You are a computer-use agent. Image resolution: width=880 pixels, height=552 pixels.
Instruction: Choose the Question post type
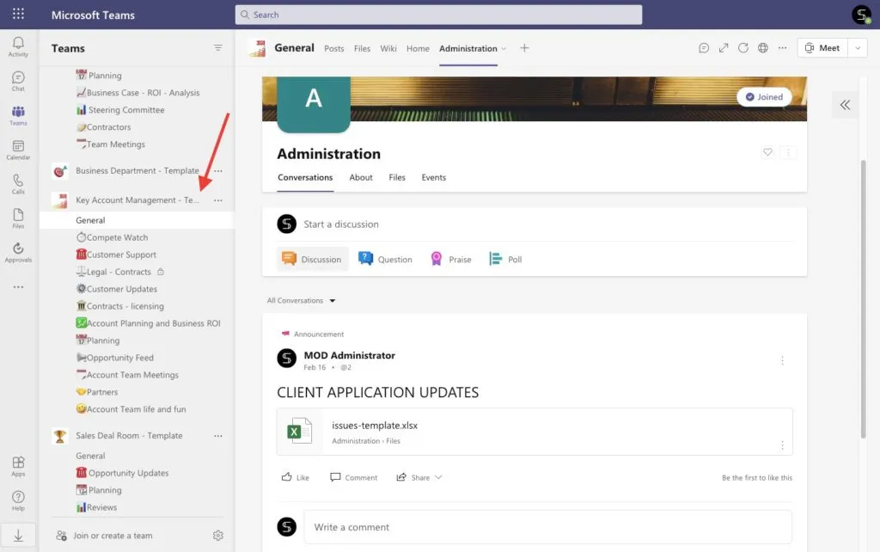385,260
